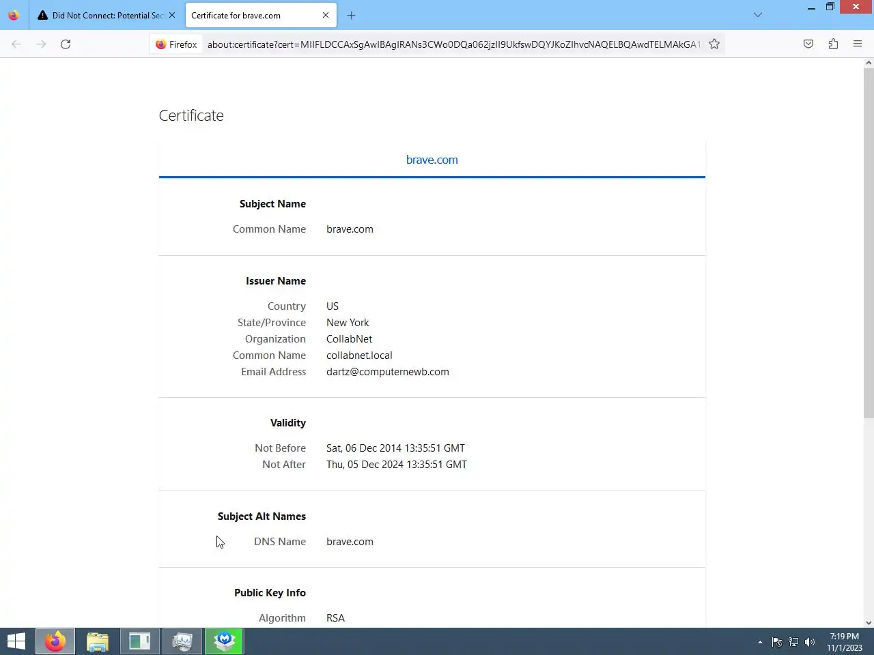The image size is (874, 655).
Task: Open the monitor app icon in taskbar
Action: tap(182, 641)
